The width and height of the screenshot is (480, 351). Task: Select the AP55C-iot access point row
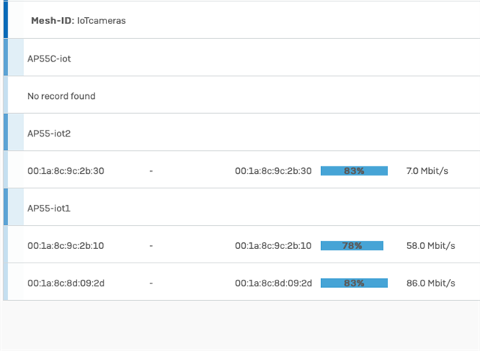pyautogui.click(x=49, y=58)
